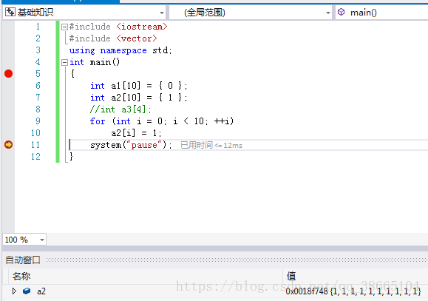Click the a2 name in the autos window
This screenshot has height=301, width=428.
(41, 291)
